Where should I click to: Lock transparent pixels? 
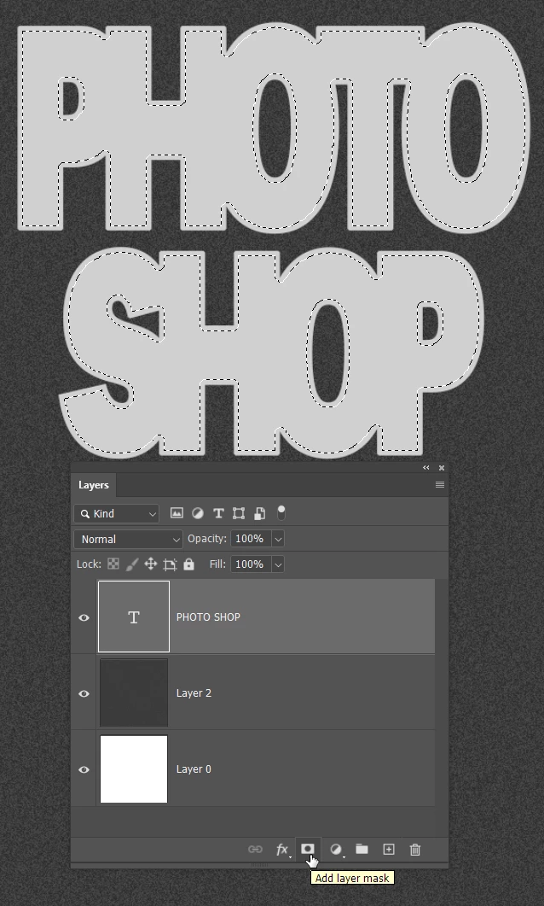pyautogui.click(x=113, y=564)
